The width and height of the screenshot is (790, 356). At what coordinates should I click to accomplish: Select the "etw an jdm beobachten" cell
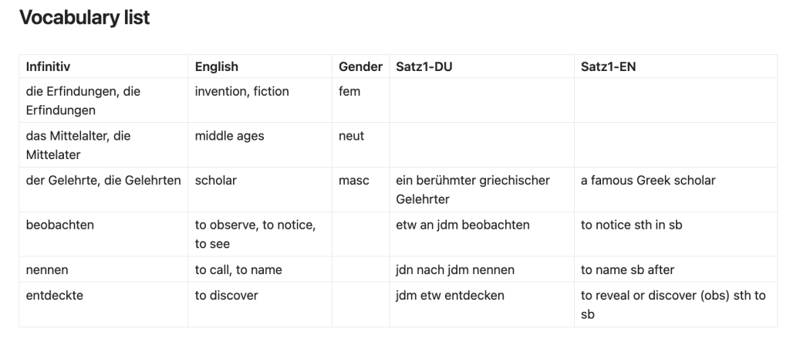[x=463, y=225]
